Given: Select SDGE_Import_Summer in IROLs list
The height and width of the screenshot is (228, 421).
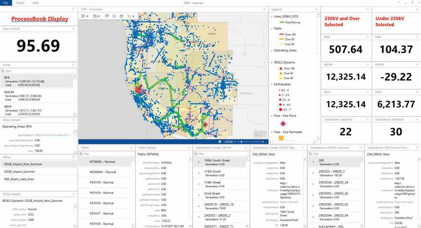Looking at the screenshot, I should pyautogui.click(x=38, y=171).
